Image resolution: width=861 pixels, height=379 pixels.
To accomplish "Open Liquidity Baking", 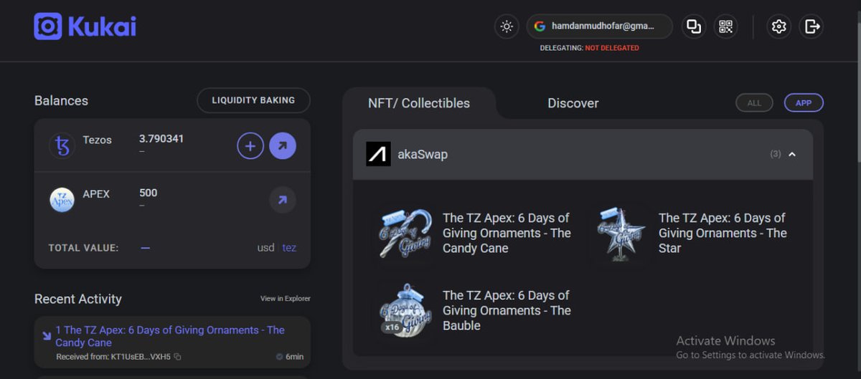I will point(253,100).
